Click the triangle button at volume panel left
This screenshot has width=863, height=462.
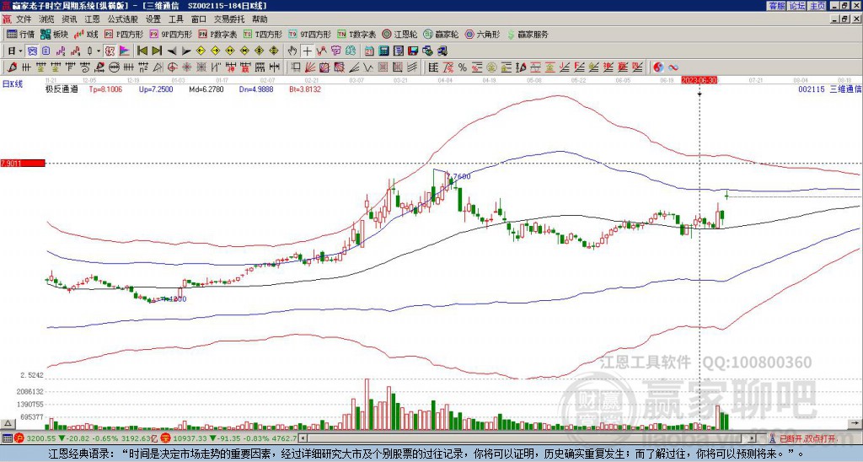[x=7, y=423]
